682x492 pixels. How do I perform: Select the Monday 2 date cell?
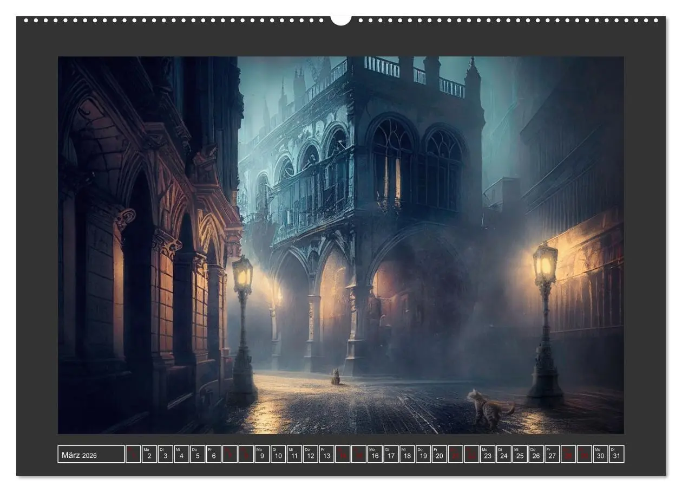tap(149, 454)
